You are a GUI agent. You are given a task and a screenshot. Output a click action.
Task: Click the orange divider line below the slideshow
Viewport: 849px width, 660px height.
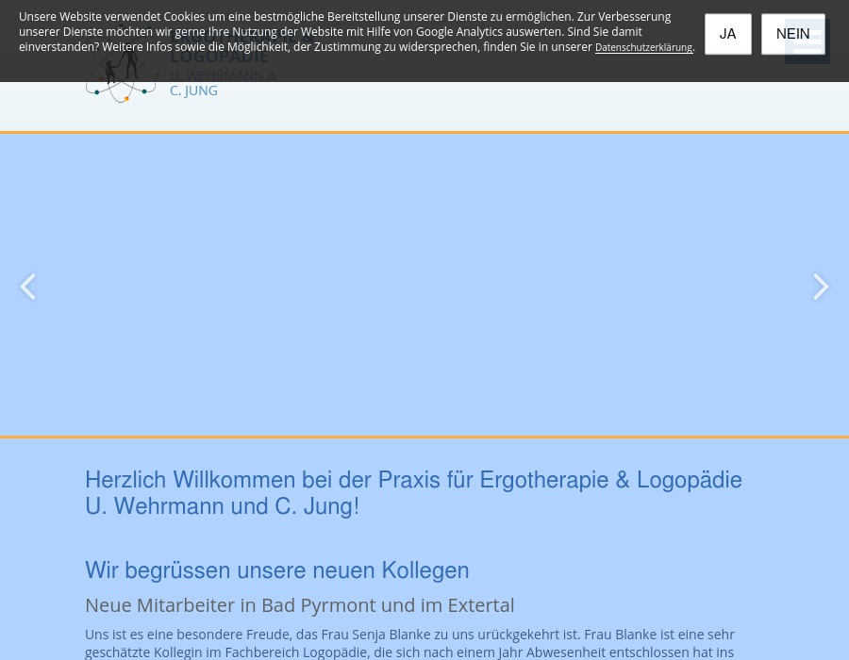[424, 437]
